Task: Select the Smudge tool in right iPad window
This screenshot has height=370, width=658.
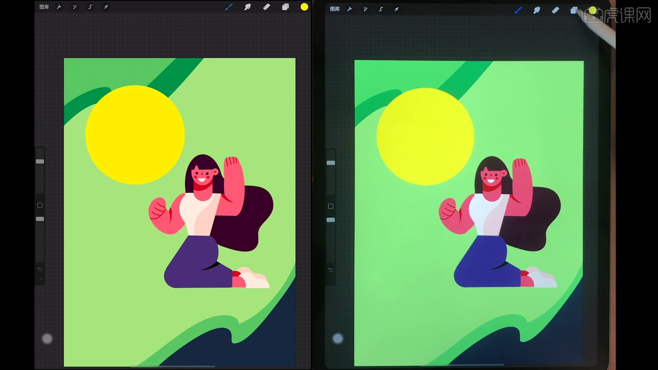Action: point(537,10)
